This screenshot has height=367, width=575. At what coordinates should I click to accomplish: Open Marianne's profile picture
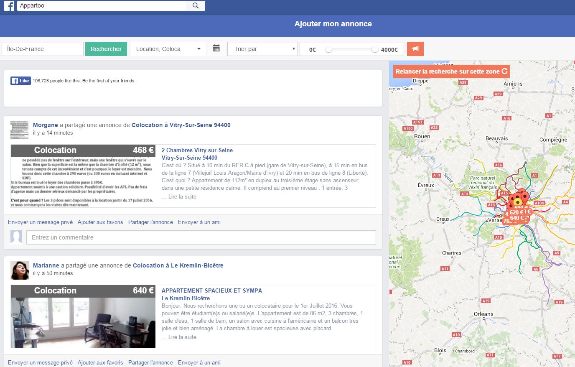pyautogui.click(x=20, y=270)
